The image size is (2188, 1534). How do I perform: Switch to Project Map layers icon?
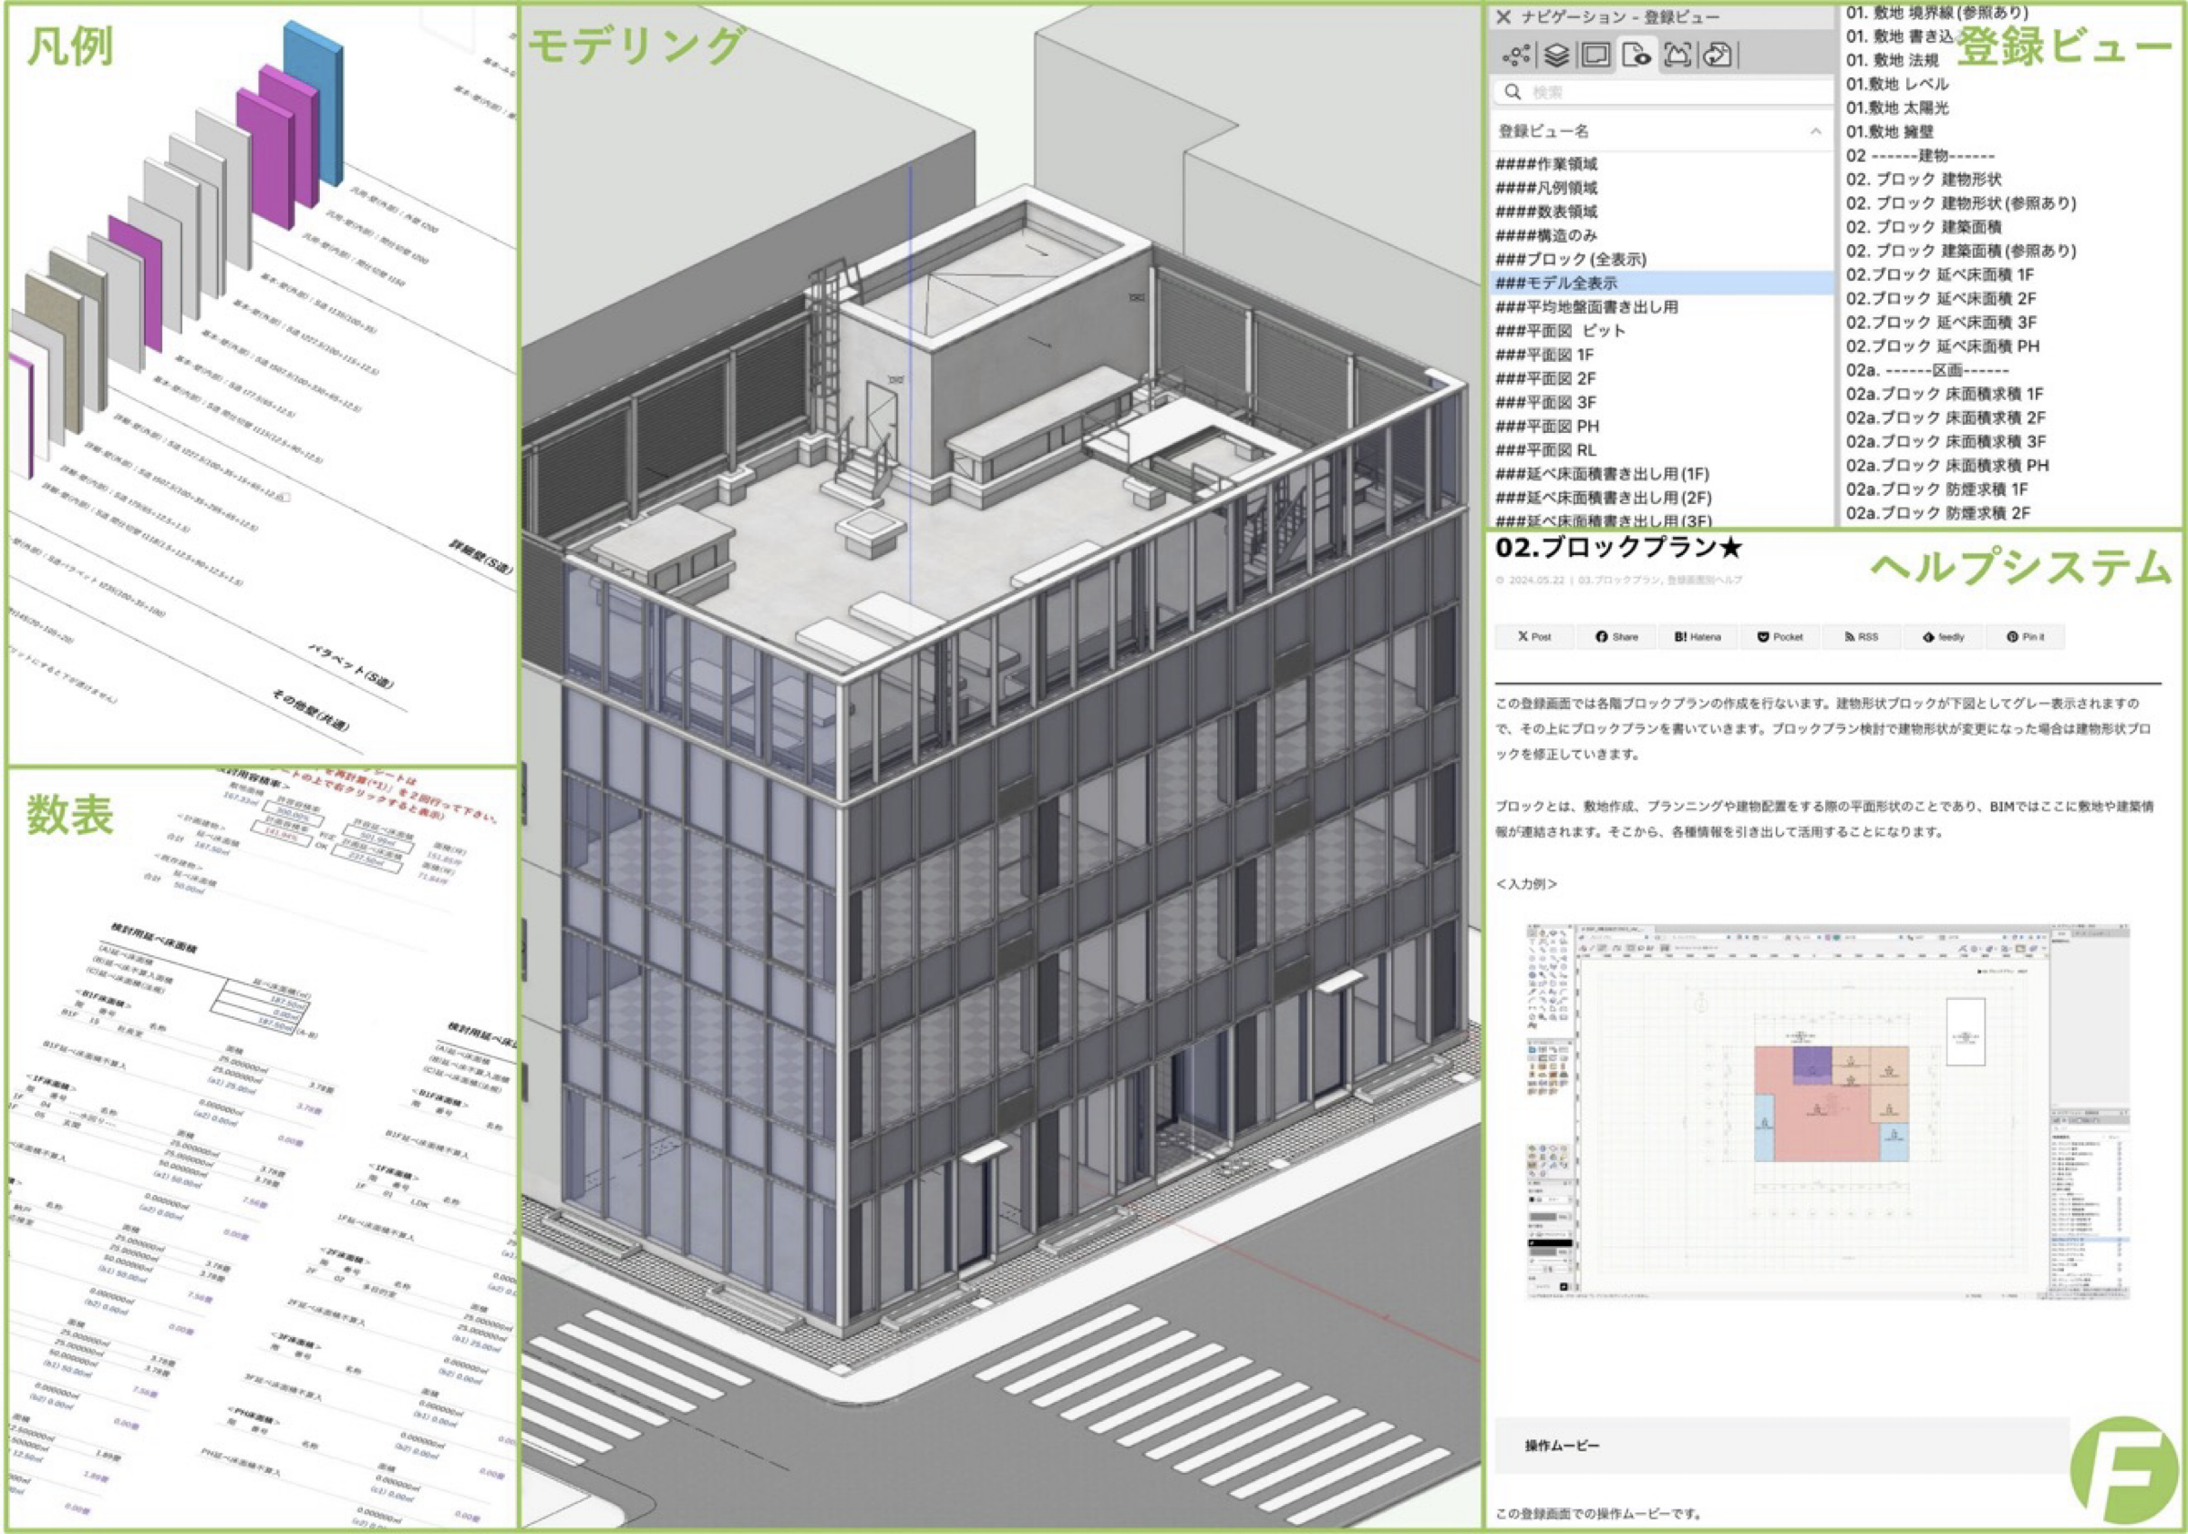coord(1556,56)
